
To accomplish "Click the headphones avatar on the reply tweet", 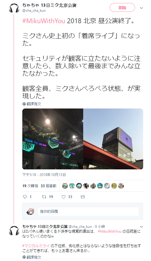I will coord(14,230).
